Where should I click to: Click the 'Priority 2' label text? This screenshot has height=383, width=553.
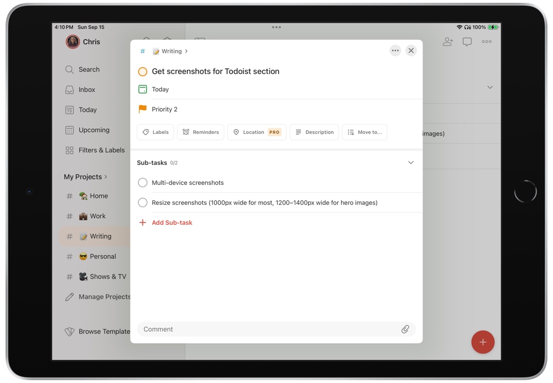(x=164, y=109)
